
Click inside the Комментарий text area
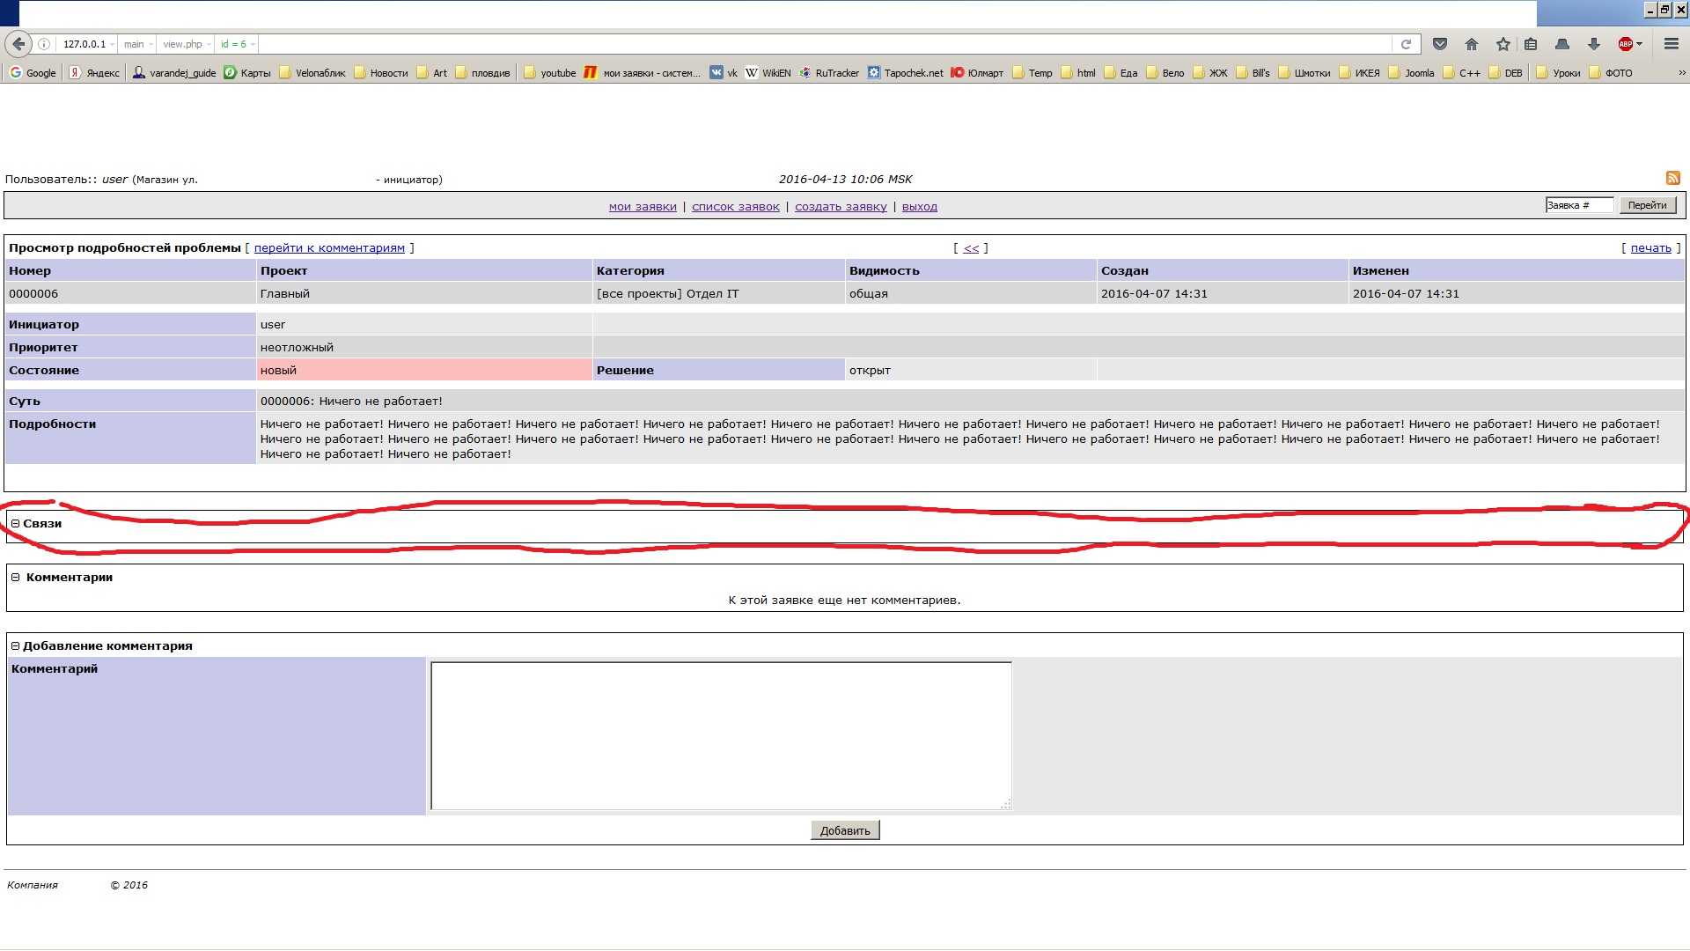[x=720, y=735]
